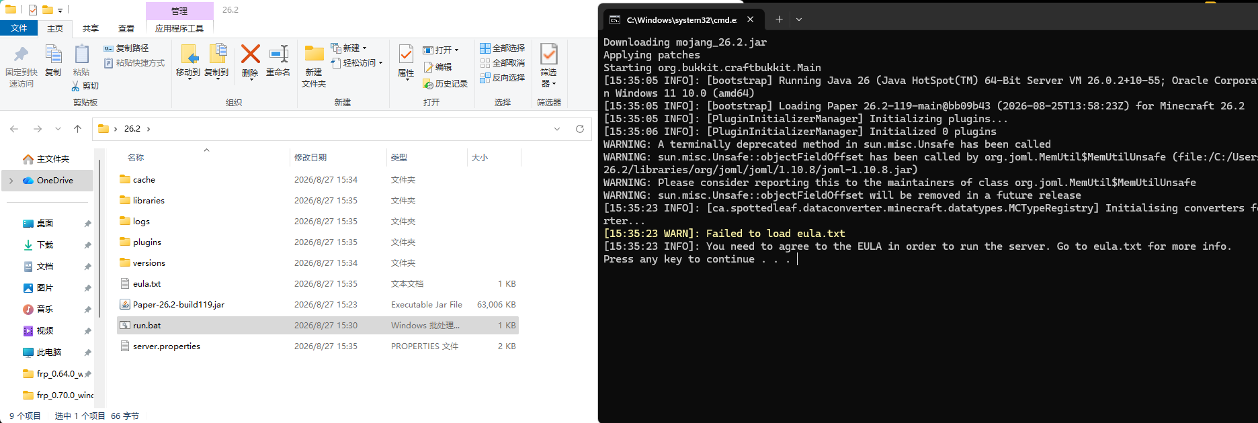
Task: Open the 文件 (File) menu tab
Action: 19,28
